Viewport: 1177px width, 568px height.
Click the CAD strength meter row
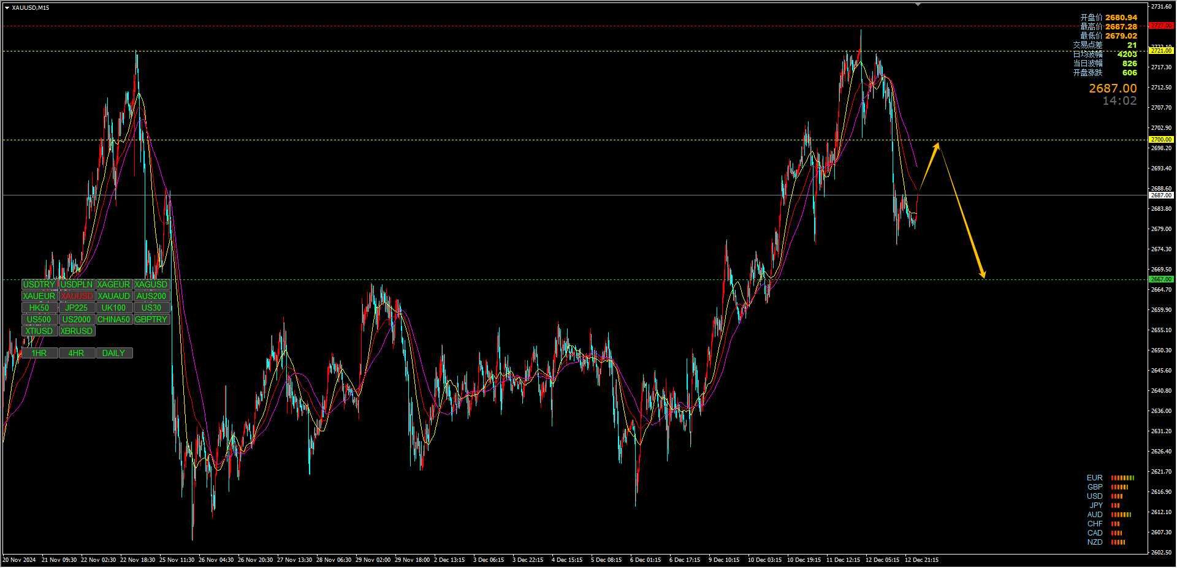point(1105,533)
